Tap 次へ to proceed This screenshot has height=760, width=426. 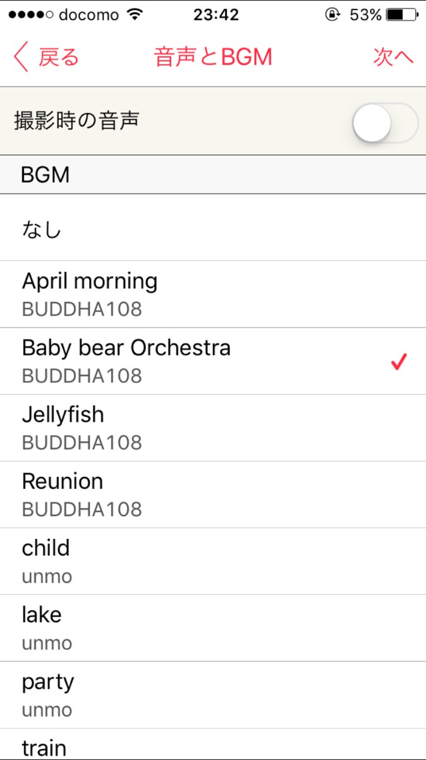click(x=393, y=57)
